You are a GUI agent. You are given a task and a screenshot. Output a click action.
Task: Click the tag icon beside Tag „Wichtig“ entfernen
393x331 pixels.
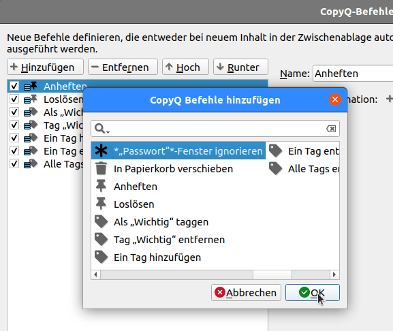coord(101,239)
